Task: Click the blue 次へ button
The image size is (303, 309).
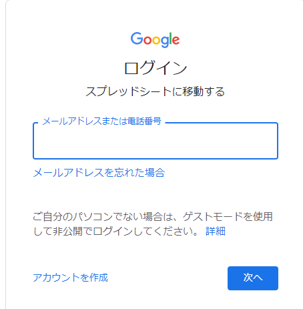Action: coord(253,278)
